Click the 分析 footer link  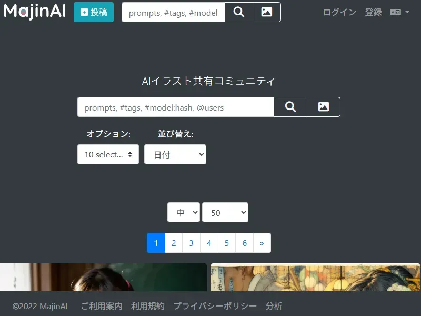274,306
